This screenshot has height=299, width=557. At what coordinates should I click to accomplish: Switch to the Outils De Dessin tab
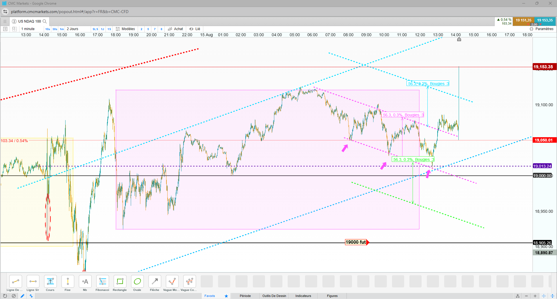click(x=274, y=296)
